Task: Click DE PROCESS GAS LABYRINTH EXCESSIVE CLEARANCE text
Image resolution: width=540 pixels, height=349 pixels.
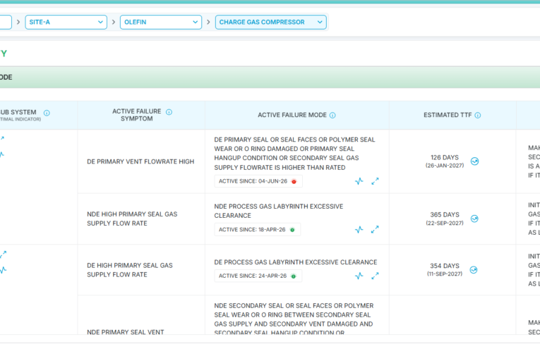Action: coord(296,262)
